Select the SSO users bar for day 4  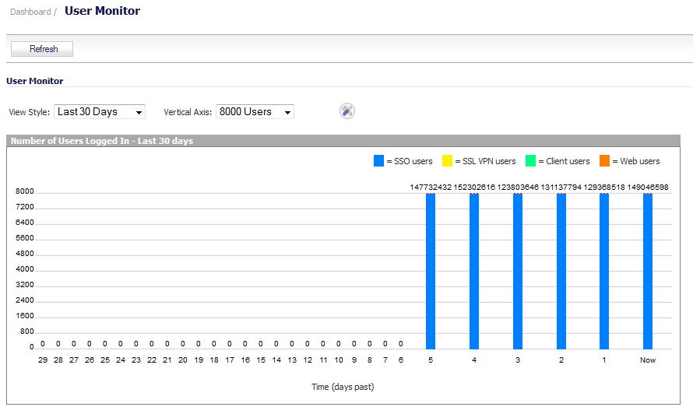474,272
